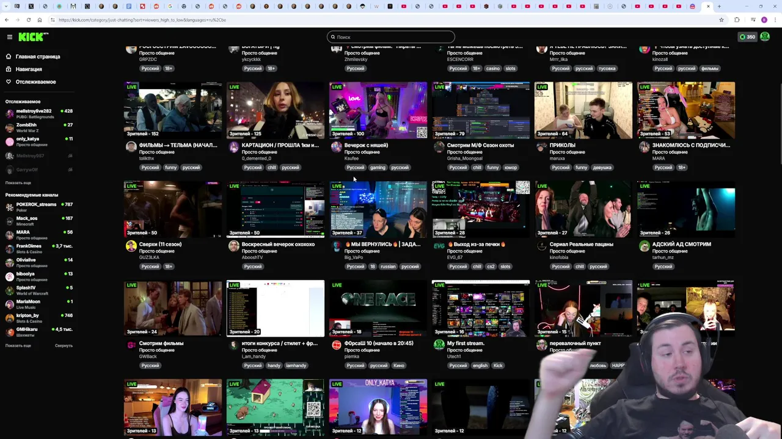This screenshot has width=782, height=439.
Task: Select cs2 tag under Выход из-за печки
Action: click(490, 266)
